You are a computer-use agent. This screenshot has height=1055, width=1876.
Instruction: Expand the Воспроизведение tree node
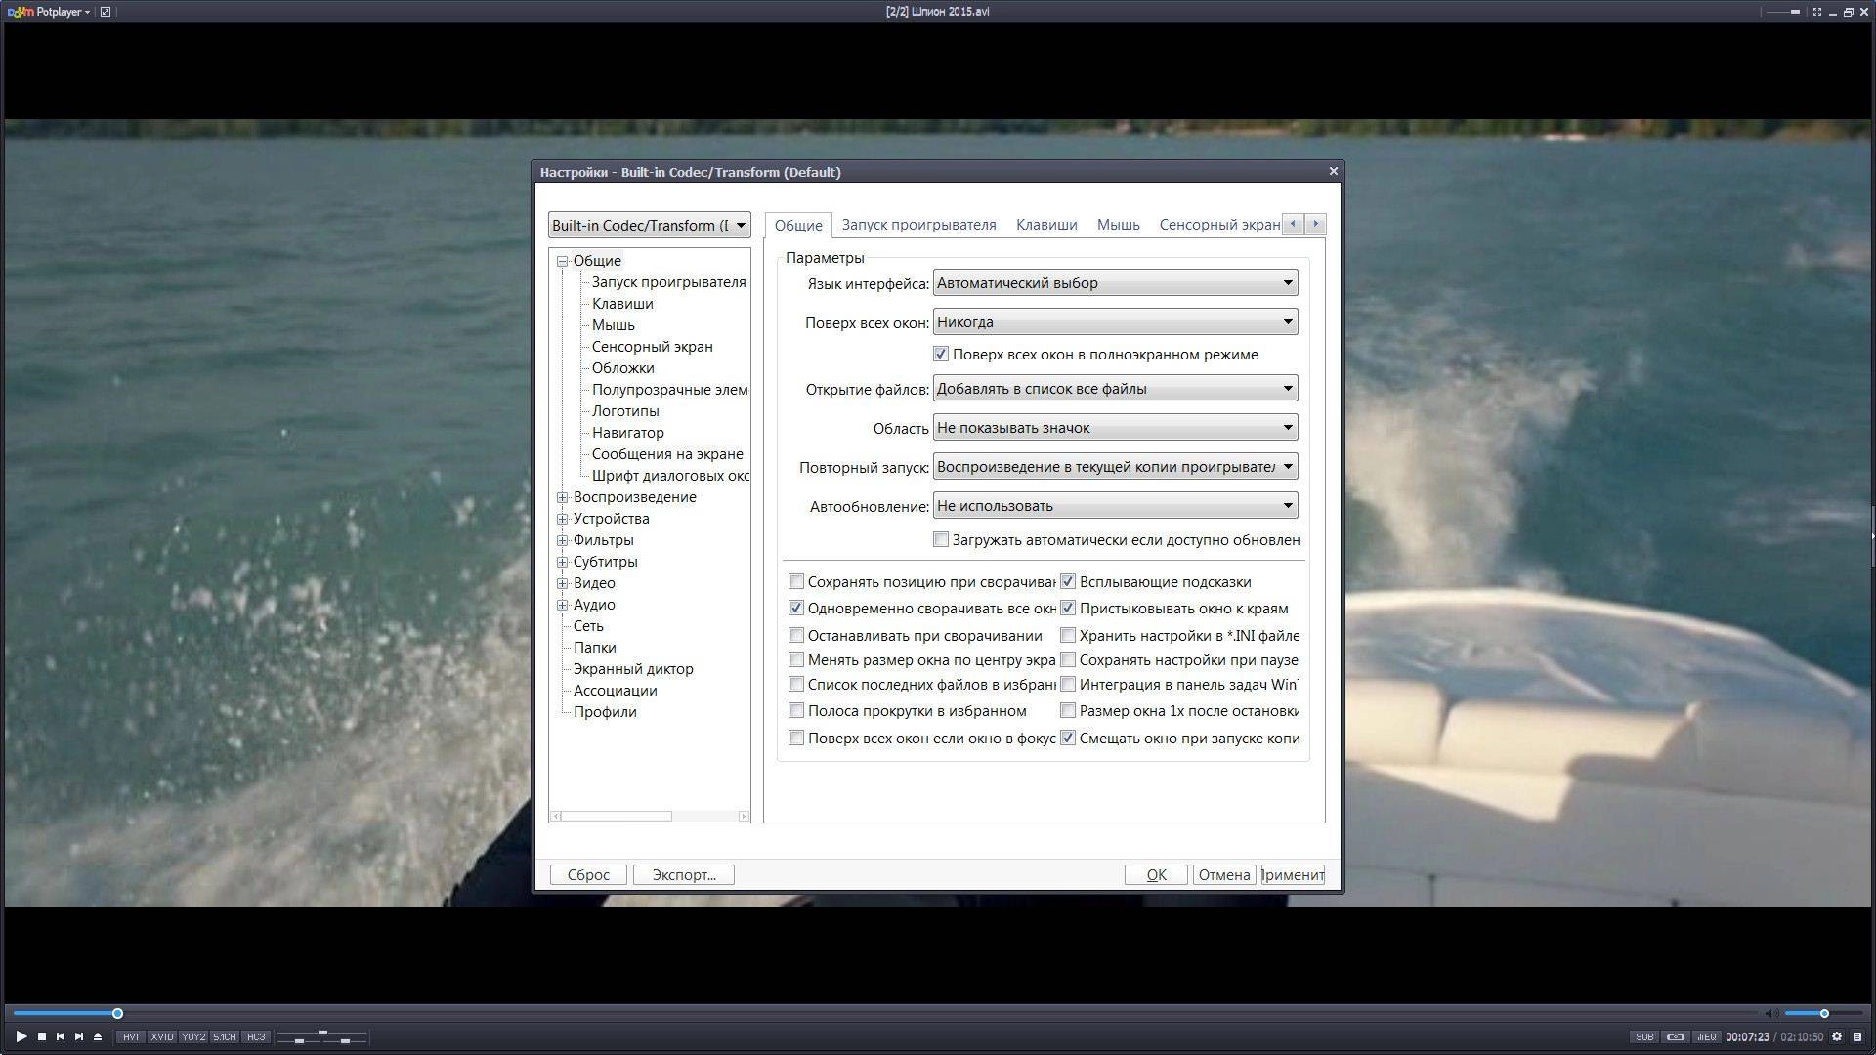[x=563, y=497]
